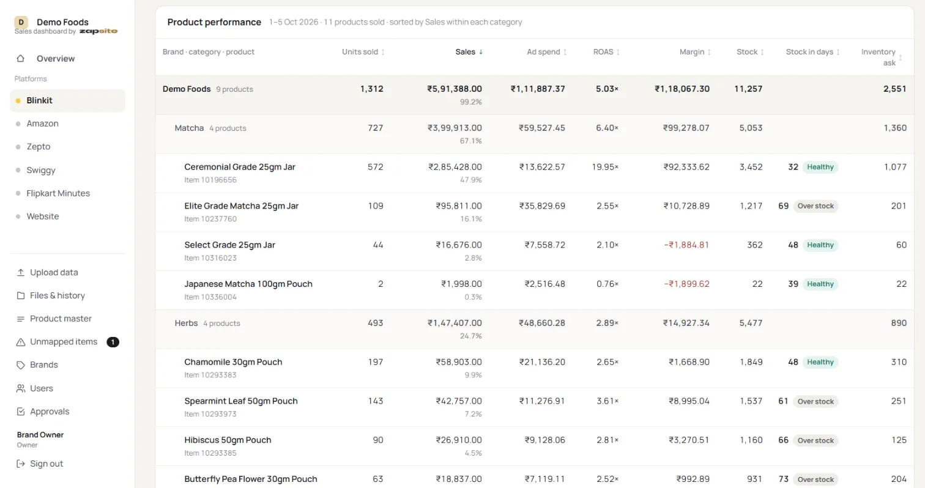Click the Product performance heading
The height and width of the screenshot is (488, 925).
coord(214,22)
